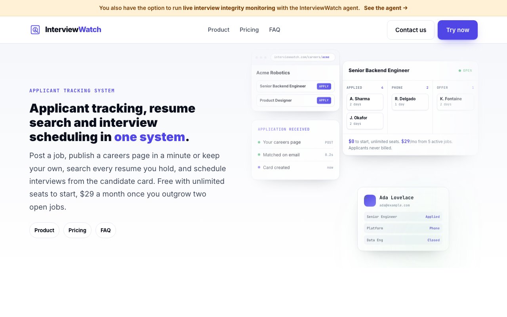Click the APPLIED column header
Viewport: 507px width, 317px height.
[x=354, y=88]
